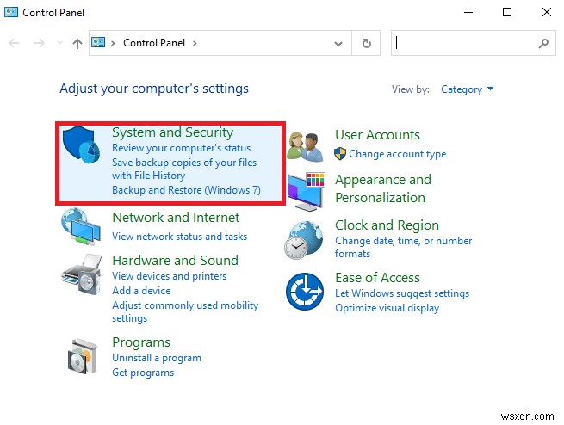Click the Clock and Region globe icon
The image size is (564, 425).
tap(306, 238)
